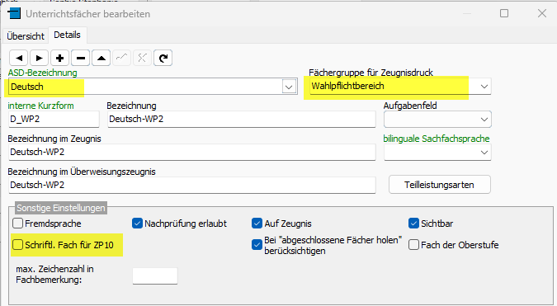Viewport: 557px width, 306px height.
Task: Expand bilinguale Sachfachsprache dropdown
Action: click(484, 153)
